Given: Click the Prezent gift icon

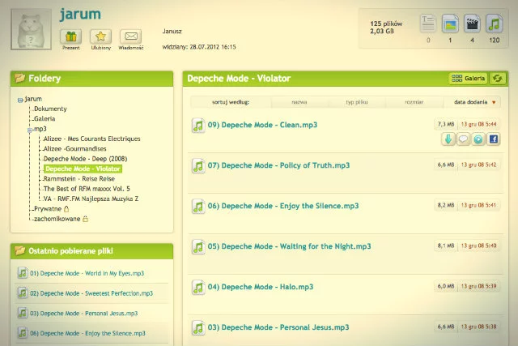Looking at the screenshot, I should [70, 36].
